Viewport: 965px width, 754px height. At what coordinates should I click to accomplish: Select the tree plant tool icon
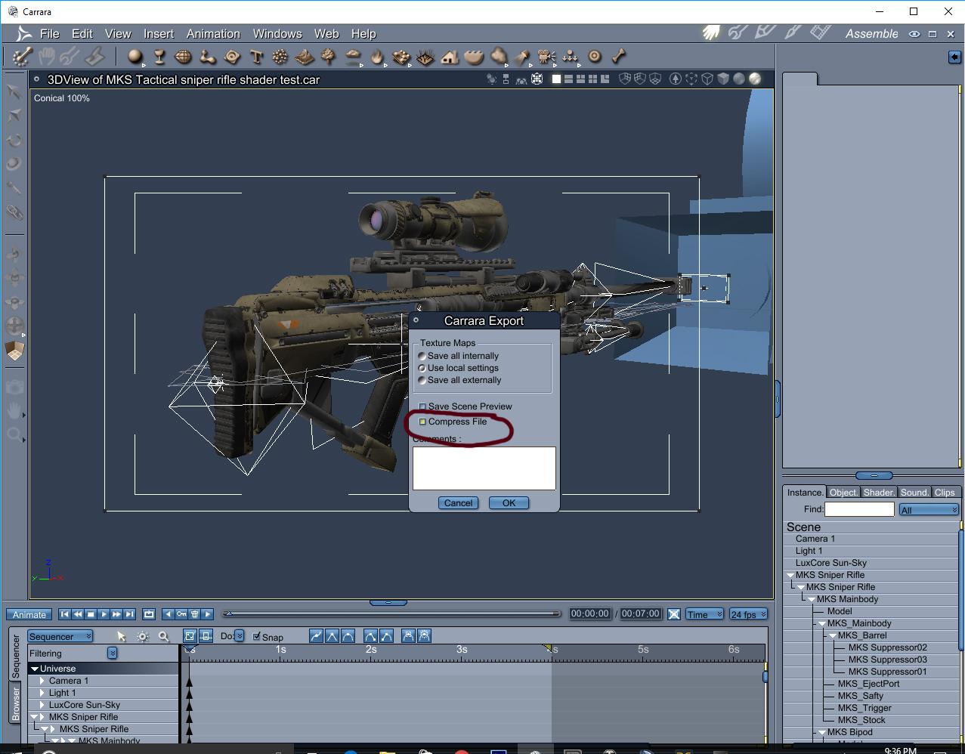[329, 57]
